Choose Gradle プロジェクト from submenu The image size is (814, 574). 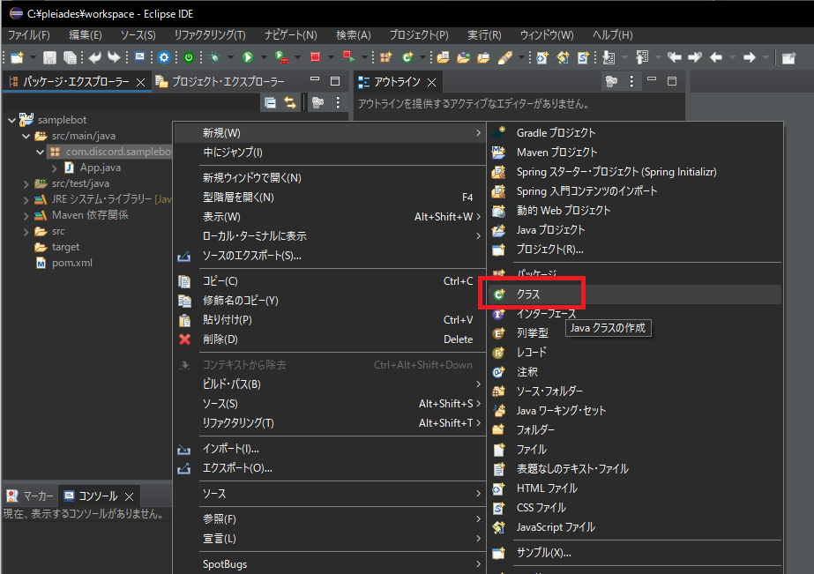(634, 133)
